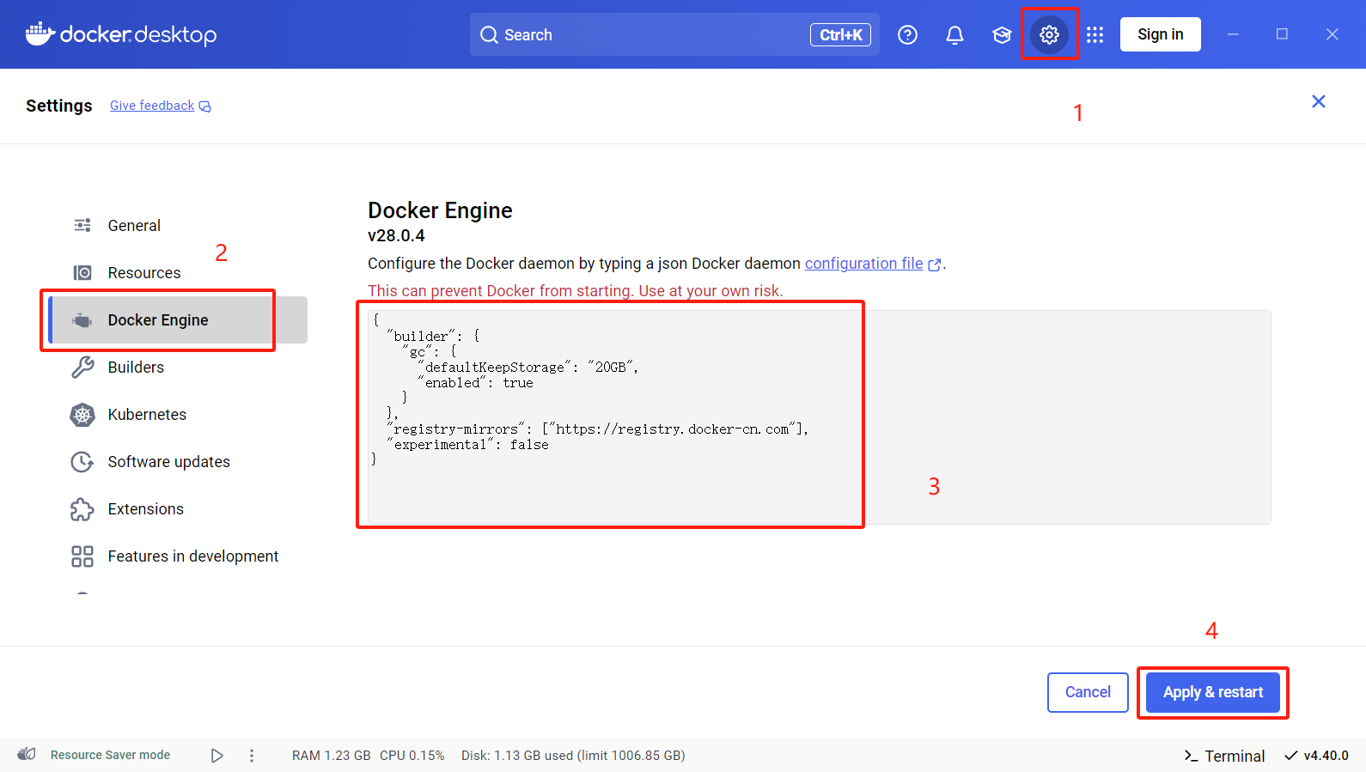This screenshot has height=772, width=1366.
Task: Click the Resources disk icon
Action: [x=82, y=272]
